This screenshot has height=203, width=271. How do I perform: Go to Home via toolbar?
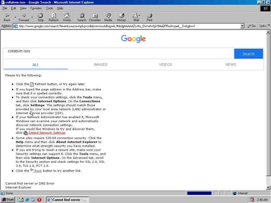(67, 17)
